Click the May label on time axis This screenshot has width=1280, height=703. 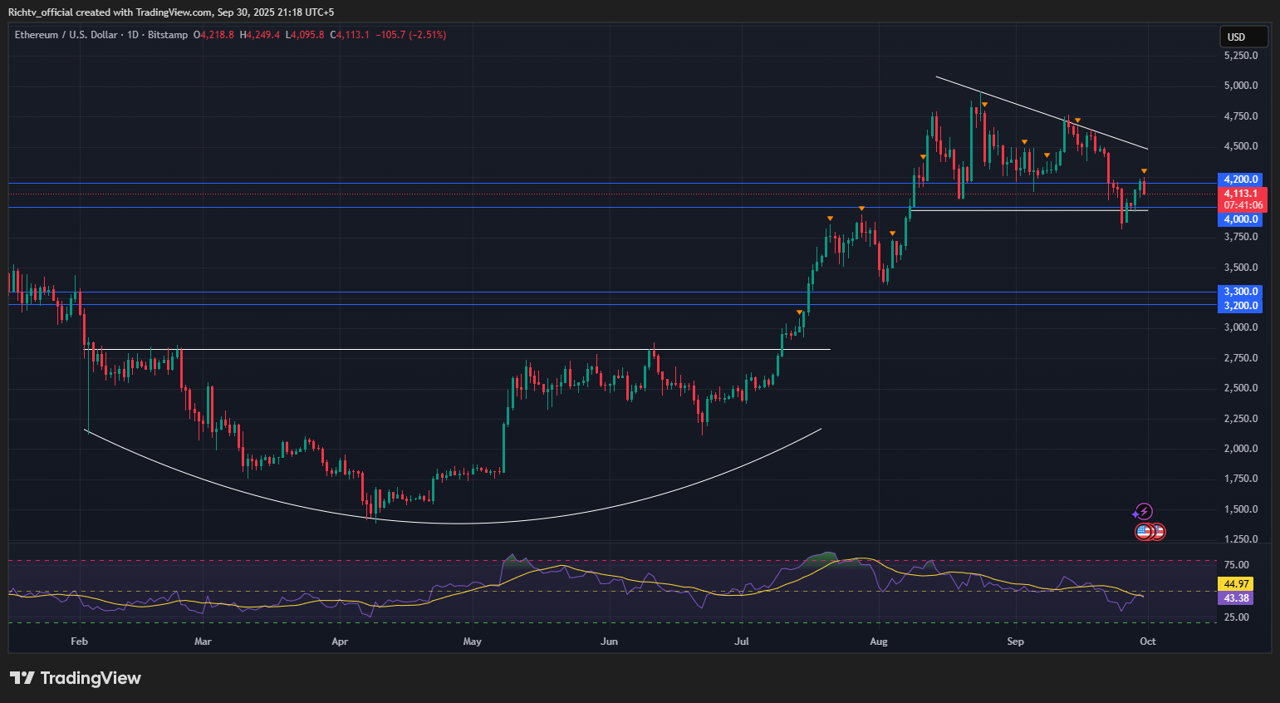472,642
